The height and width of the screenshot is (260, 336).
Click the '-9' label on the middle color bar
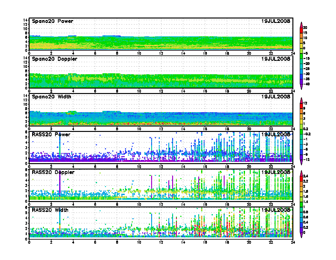305,155
